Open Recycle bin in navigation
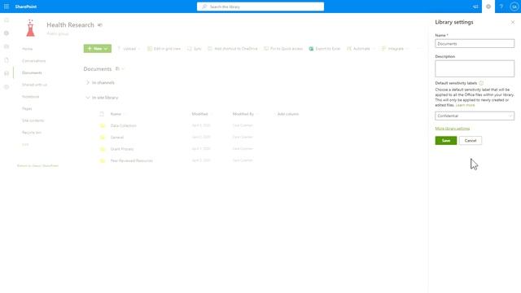 pyautogui.click(x=32, y=133)
